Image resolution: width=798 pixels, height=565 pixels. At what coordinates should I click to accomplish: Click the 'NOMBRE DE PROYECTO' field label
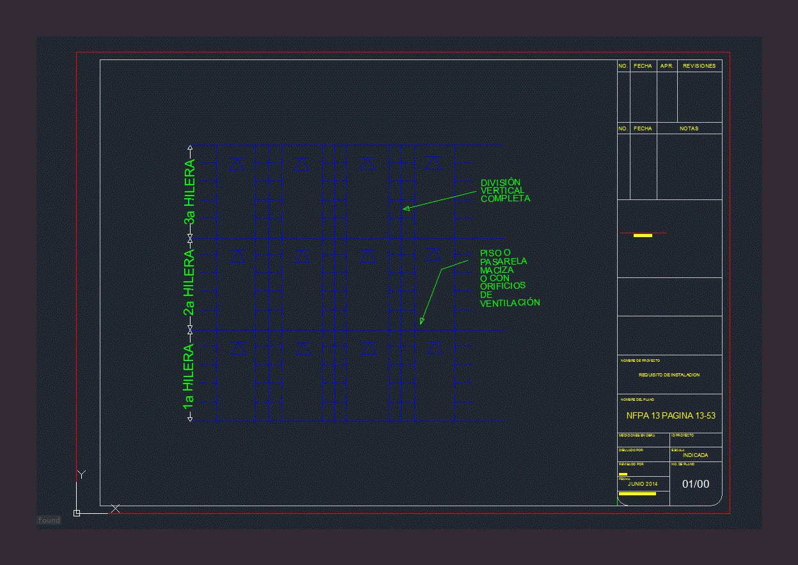coord(640,360)
